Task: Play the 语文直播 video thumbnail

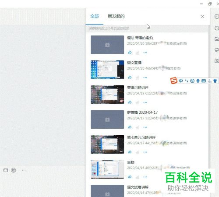Action: (x=107, y=70)
